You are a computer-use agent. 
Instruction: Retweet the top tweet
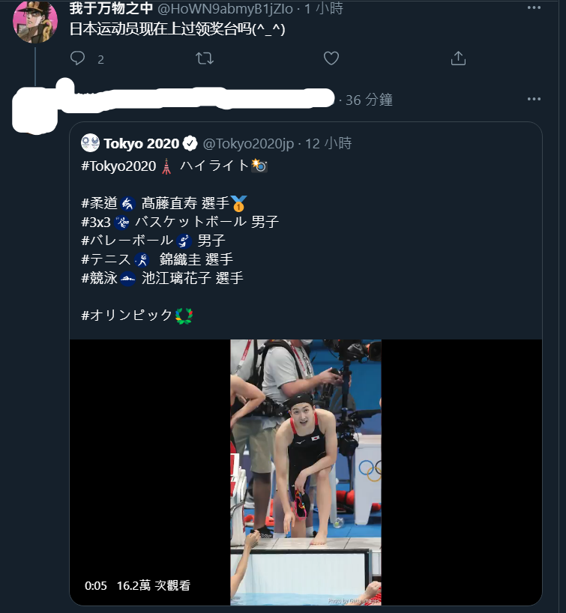[205, 58]
